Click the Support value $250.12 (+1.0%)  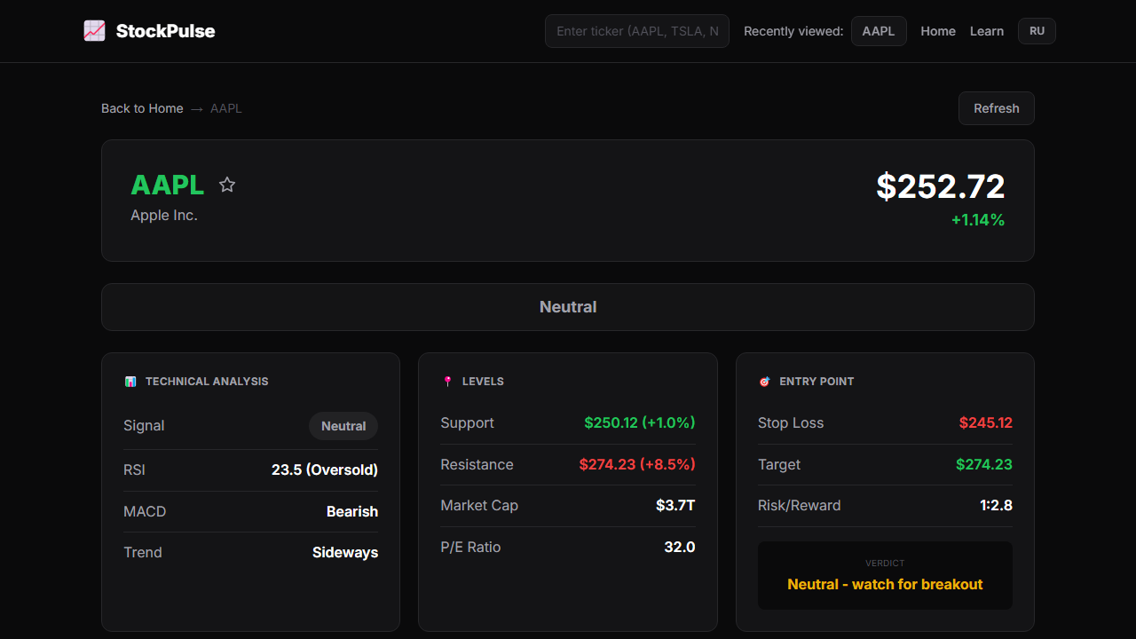(640, 422)
